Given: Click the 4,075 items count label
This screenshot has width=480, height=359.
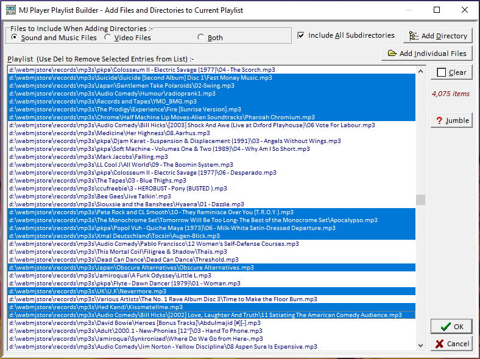Looking at the screenshot, I should (451, 94).
